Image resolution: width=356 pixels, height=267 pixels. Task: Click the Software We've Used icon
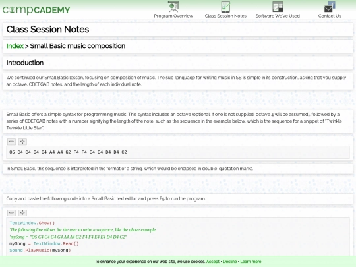[x=278, y=7]
